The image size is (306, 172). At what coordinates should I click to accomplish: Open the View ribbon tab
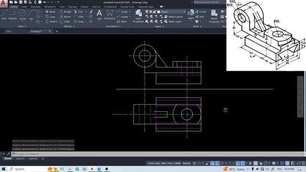click(62, 7)
